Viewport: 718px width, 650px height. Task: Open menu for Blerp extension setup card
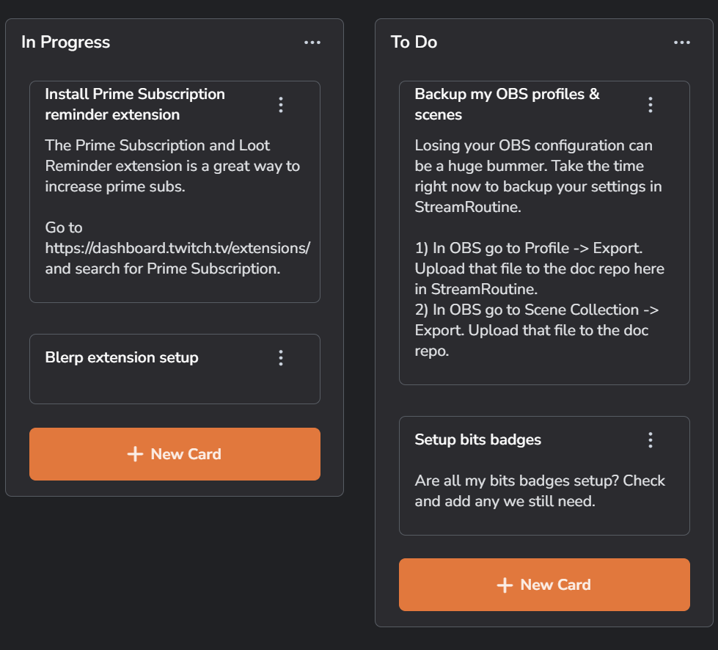click(281, 358)
